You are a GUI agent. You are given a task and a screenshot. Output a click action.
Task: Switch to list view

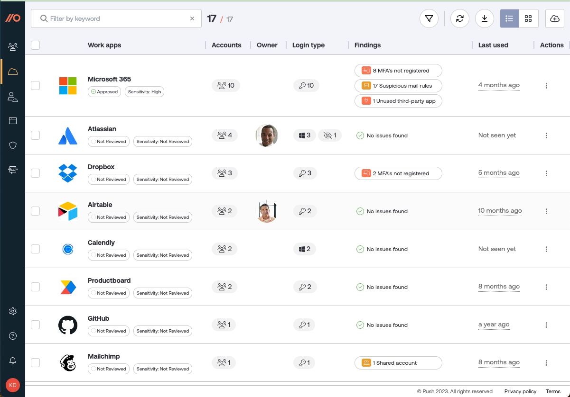tap(509, 18)
